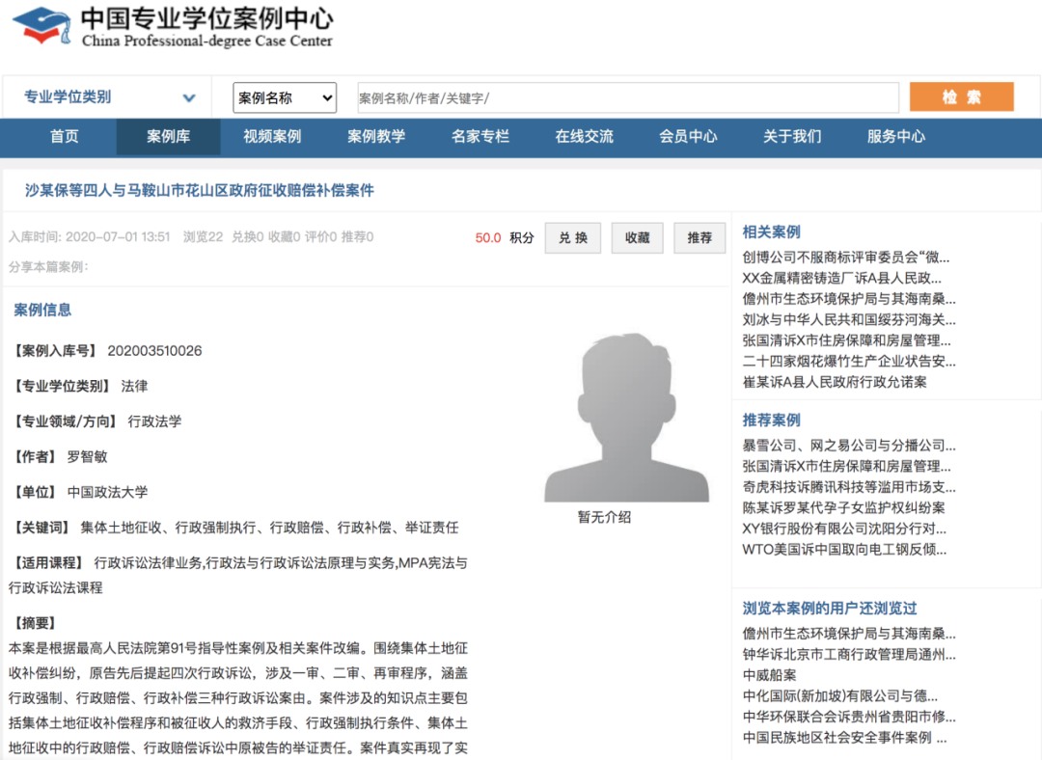Screen dimensions: 1042x760
Task: Open related case 崔某诉A县人民政府行政允诺案
Action: [x=834, y=382]
